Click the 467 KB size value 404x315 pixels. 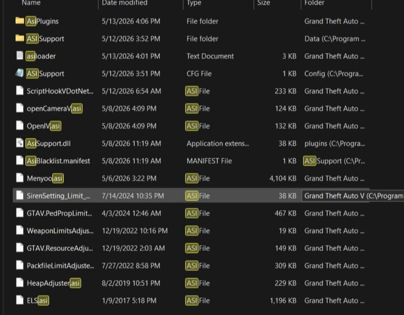285,213
